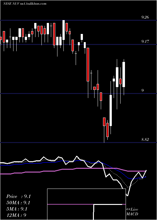Click the tallest red candlestick in the drop

click(x=88, y=64)
